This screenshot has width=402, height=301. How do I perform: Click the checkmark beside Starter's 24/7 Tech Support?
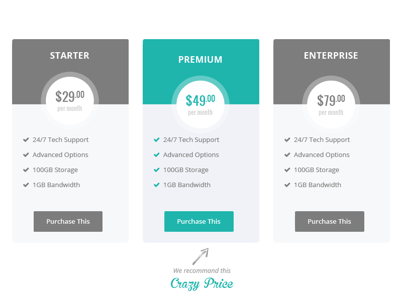(26, 139)
